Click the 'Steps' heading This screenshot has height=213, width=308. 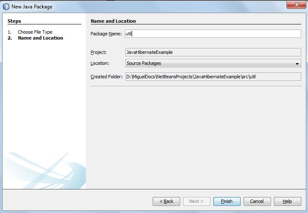(14, 21)
